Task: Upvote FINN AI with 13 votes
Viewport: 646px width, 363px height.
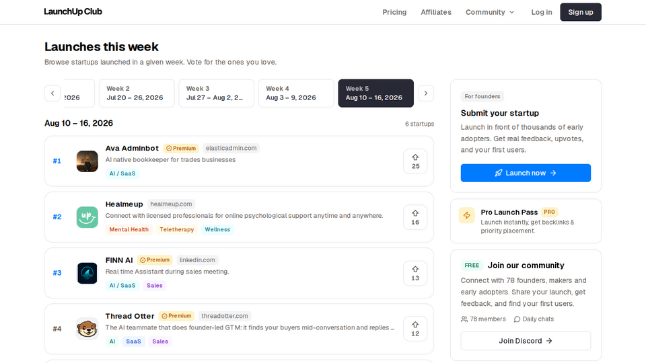Action: pyautogui.click(x=415, y=274)
